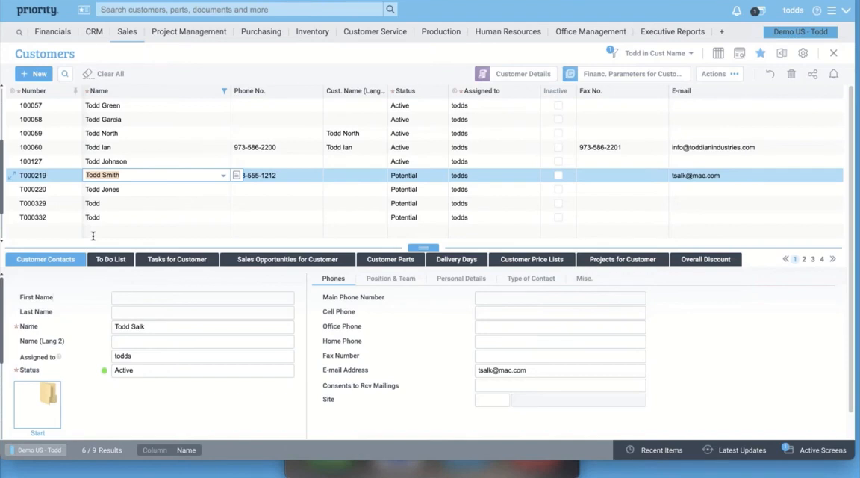This screenshot has width=860, height=478.
Task: Toggle Inactive checkbox for row T000332
Action: [558, 217]
